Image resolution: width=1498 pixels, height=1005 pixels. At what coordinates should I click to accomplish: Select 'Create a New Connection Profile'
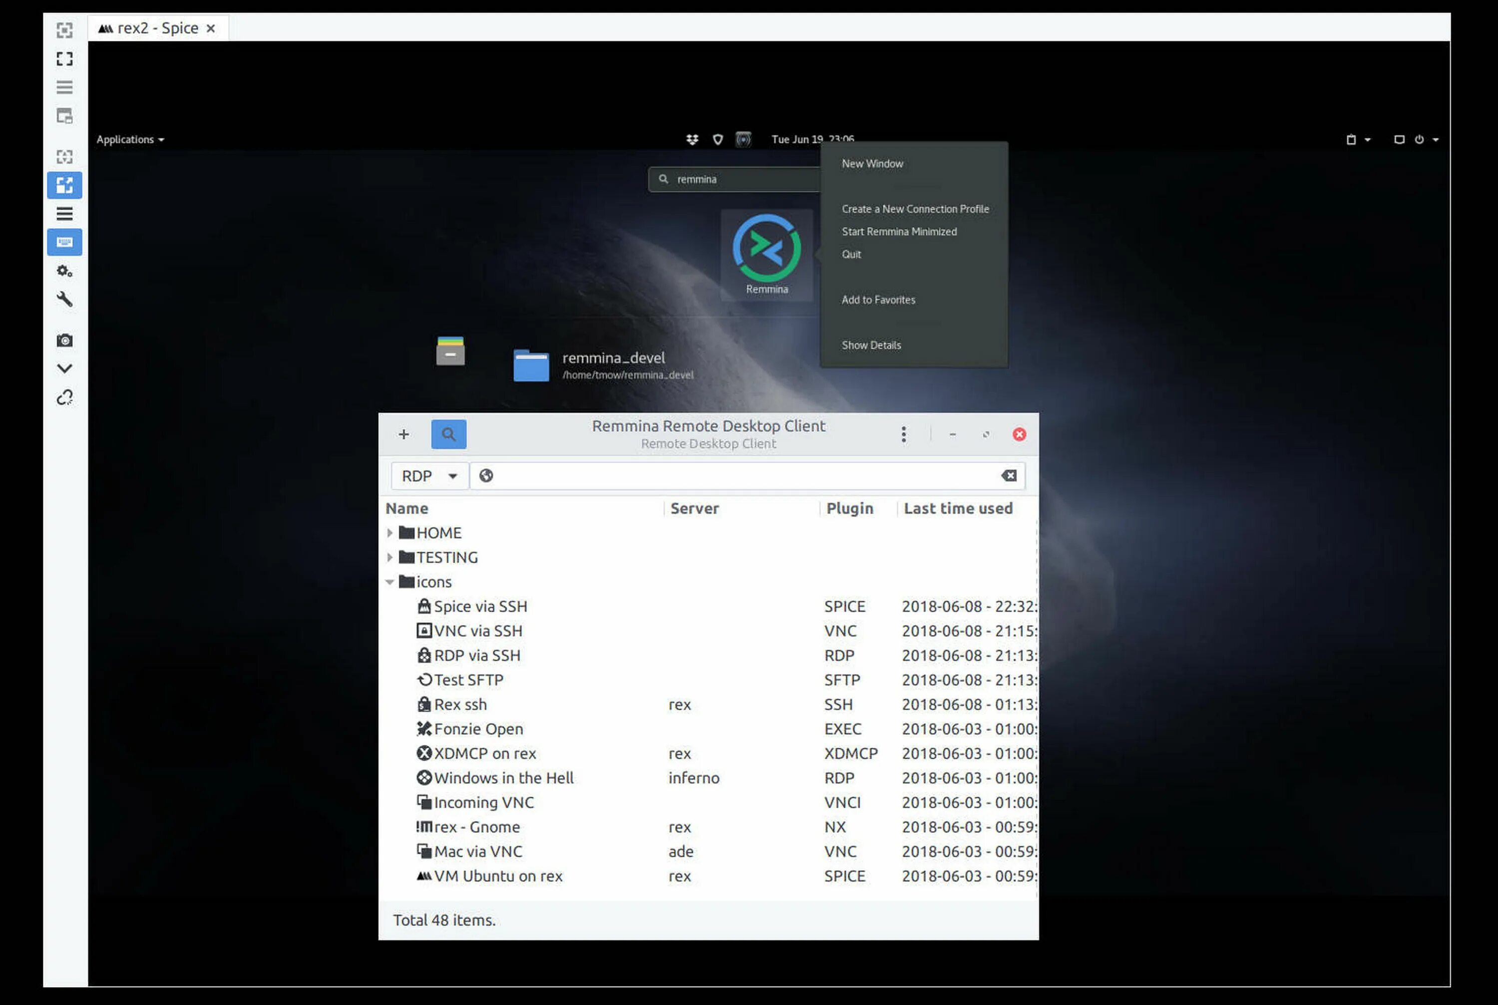click(x=915, y=209)
